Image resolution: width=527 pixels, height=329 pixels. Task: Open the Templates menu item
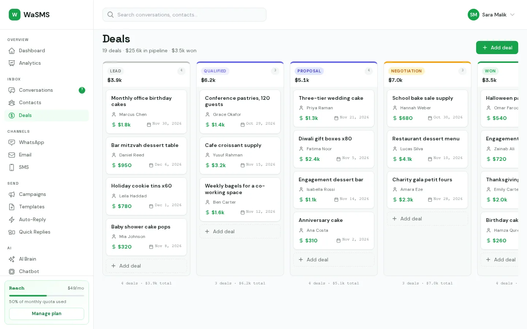tap(46, 207)
